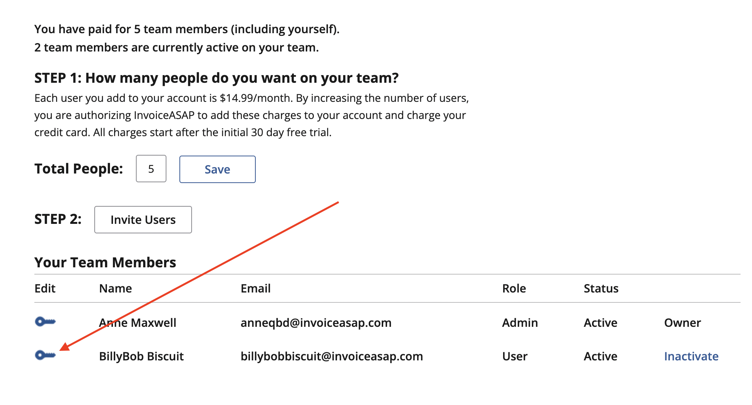Click the Email column header

[x=255, y=289]
